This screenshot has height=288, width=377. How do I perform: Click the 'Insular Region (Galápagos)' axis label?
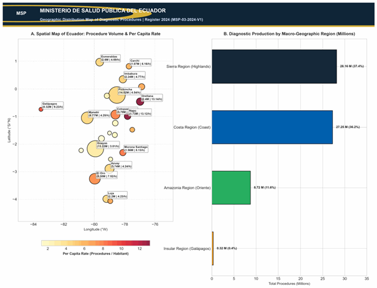(x=187, y=249)
